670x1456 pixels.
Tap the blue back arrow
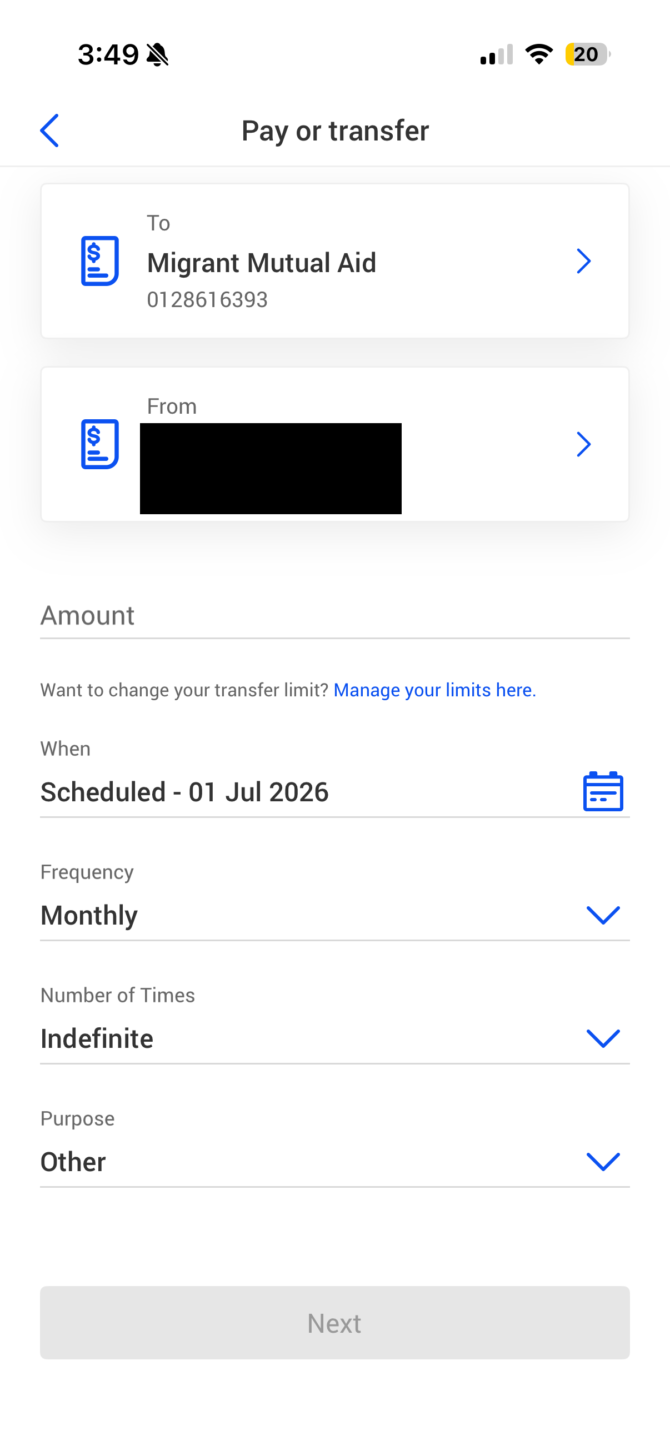50,130
